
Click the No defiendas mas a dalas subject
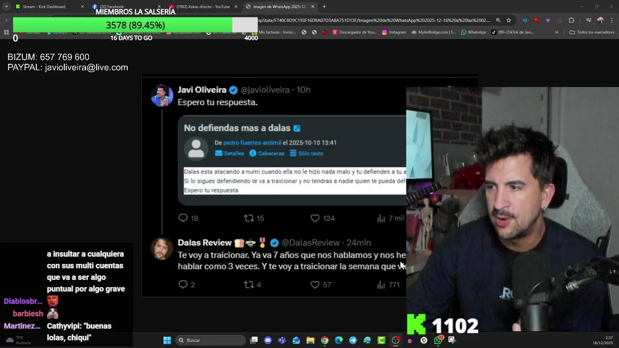[237, 128]
